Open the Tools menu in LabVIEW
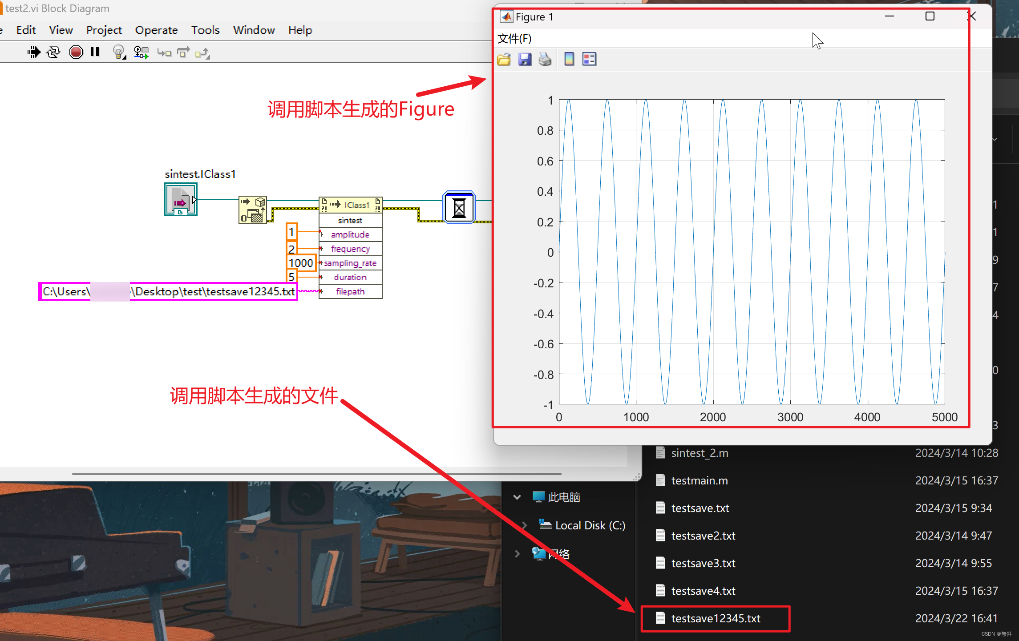 pos(205,30)
